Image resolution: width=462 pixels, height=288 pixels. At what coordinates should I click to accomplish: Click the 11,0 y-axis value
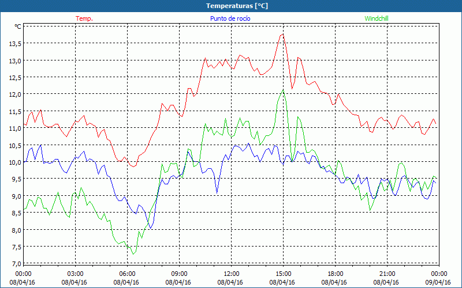point(15,128)
